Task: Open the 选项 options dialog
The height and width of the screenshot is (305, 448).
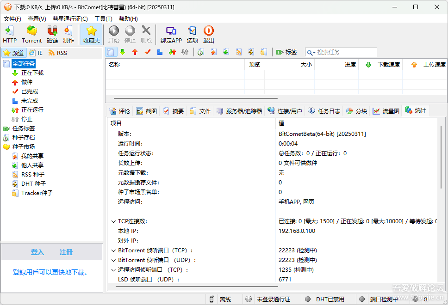Action: coord(192,34)
